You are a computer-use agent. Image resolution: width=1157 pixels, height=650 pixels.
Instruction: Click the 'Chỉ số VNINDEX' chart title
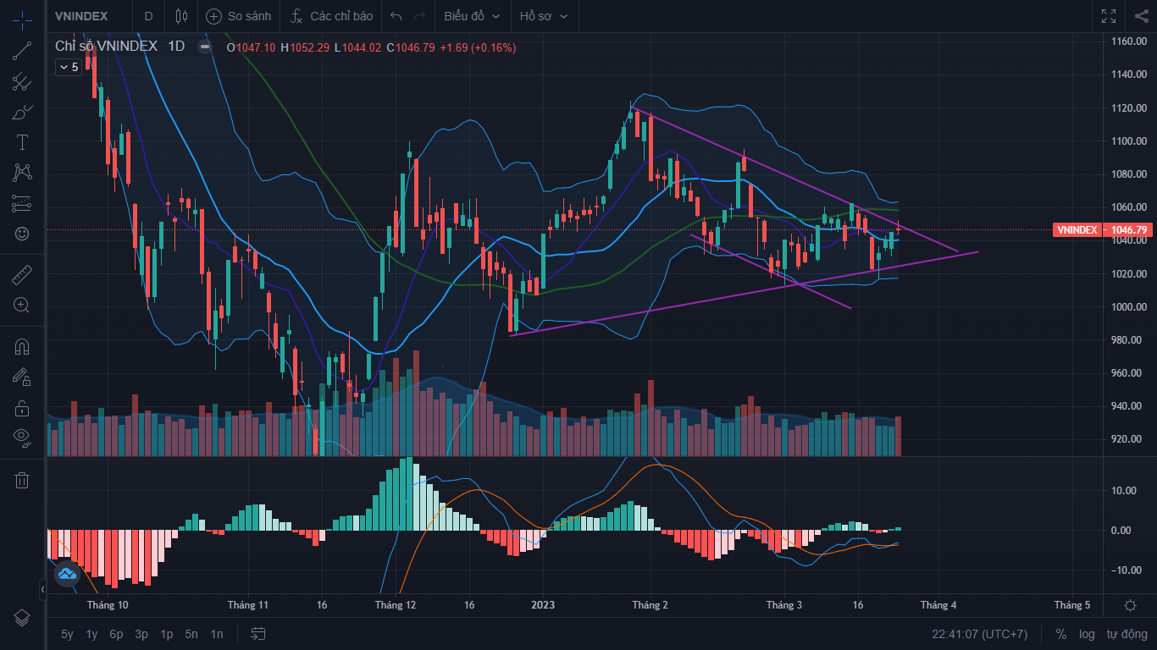(107, 47)
